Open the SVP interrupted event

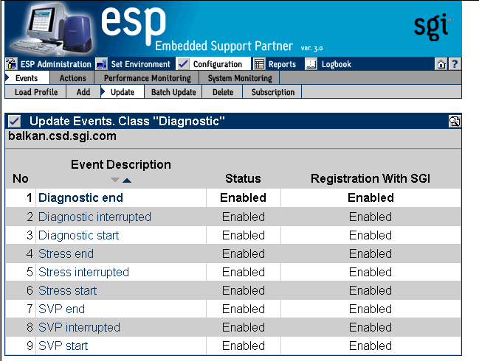pyautogui.click(x=80, y=327)
